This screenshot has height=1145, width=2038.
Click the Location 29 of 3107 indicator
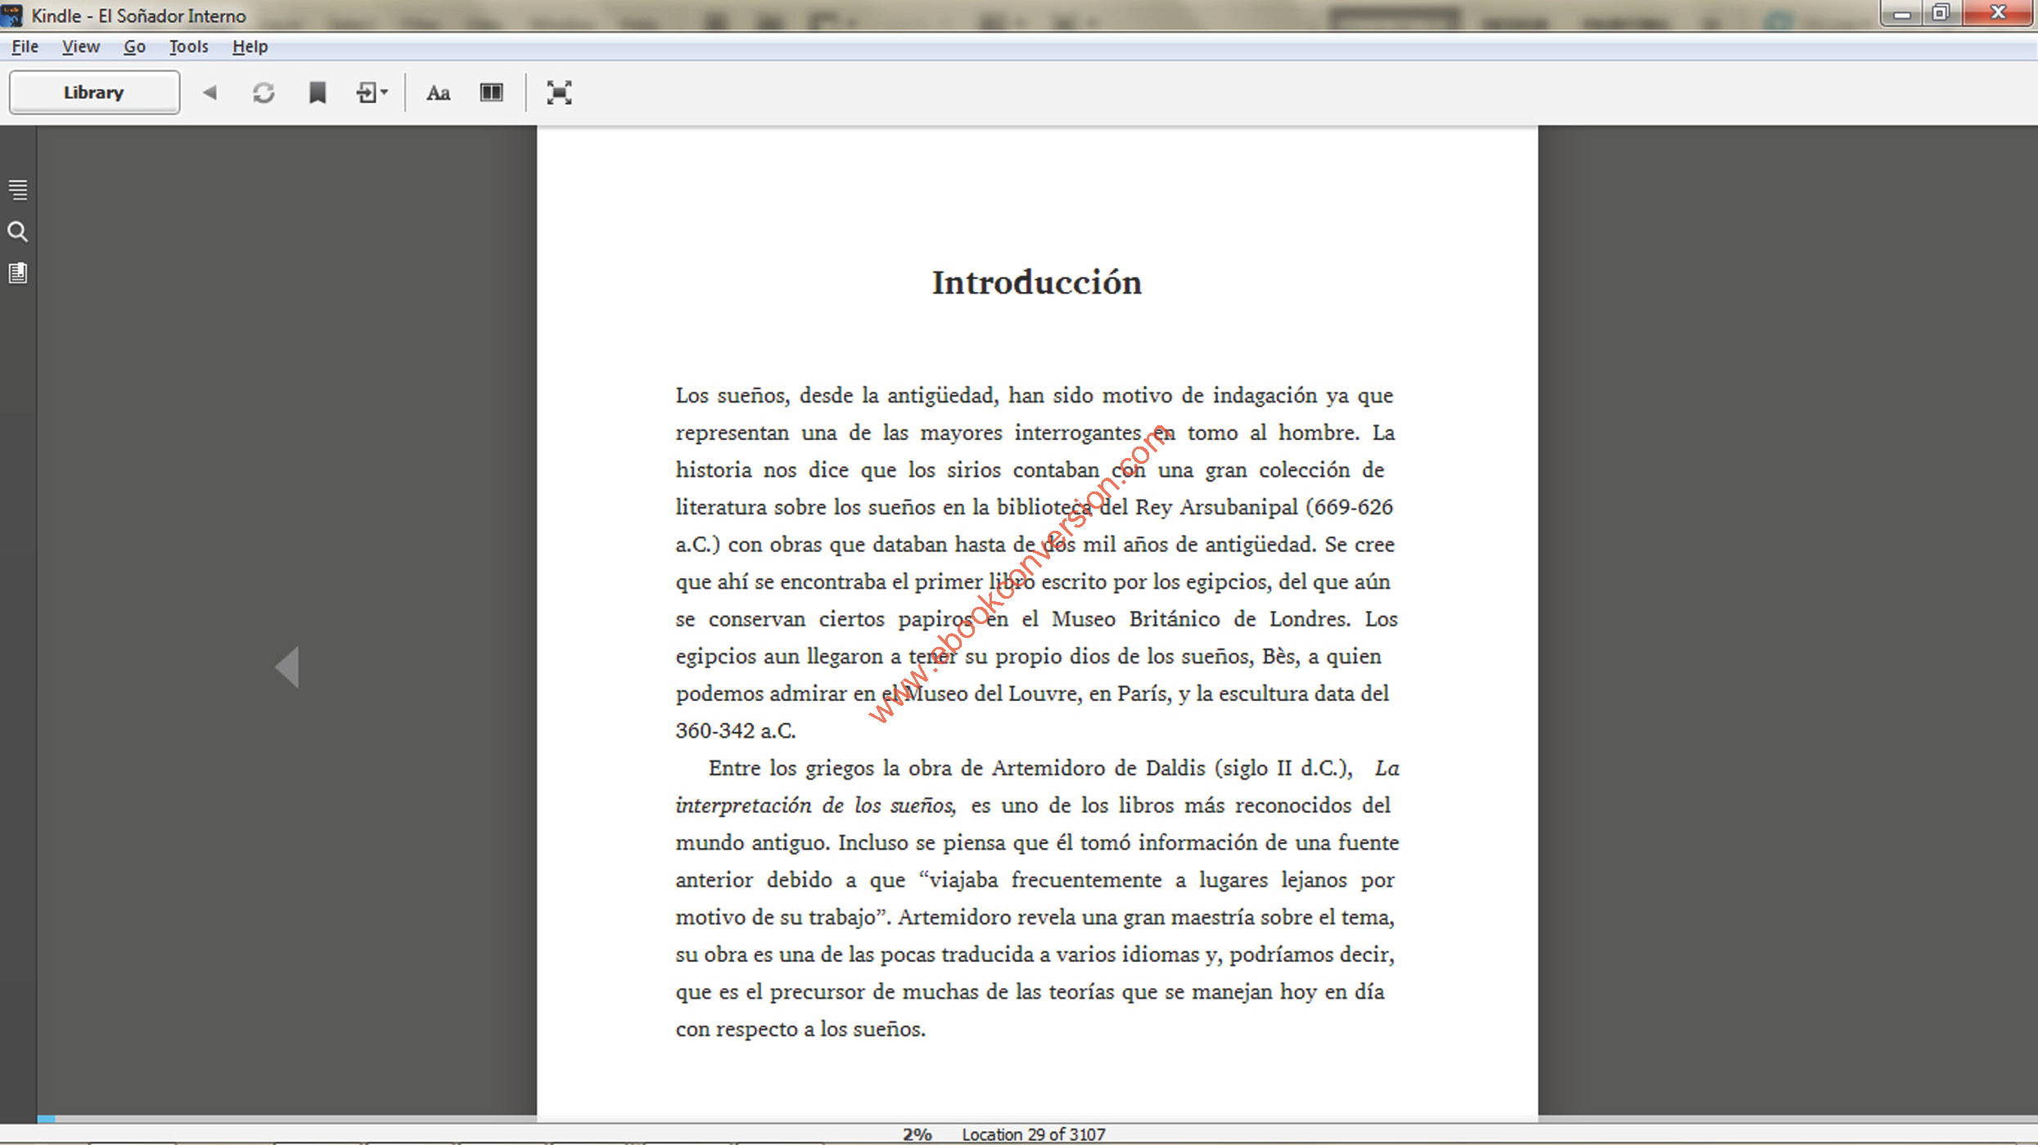tap(1033, 1134)
